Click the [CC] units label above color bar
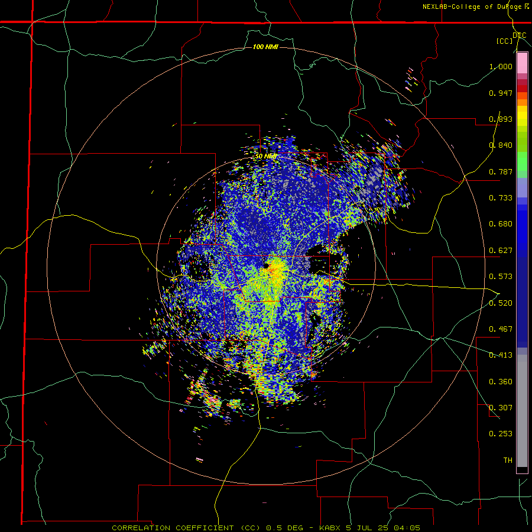The image size is (532, 532). pyautogui.click(x=505, y=41)
